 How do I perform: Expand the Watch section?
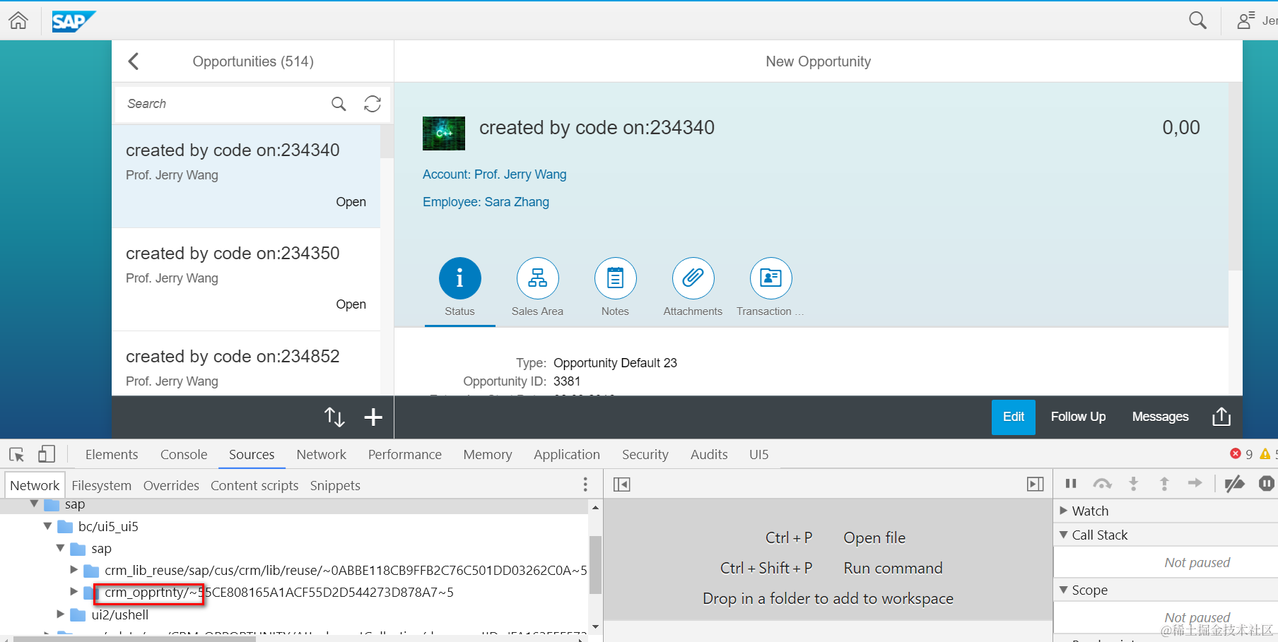tap(1063, 511)
